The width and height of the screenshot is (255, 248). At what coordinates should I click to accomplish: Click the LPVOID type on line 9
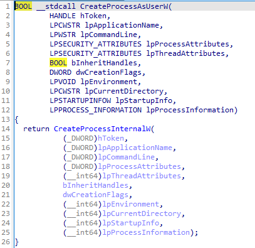pyautogui.click(x=63, y=82)
